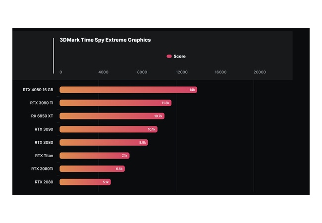Click the RTX 2080Ti row label
The image size is (322, 223).
pyautogui.click(x=42, y=168)
